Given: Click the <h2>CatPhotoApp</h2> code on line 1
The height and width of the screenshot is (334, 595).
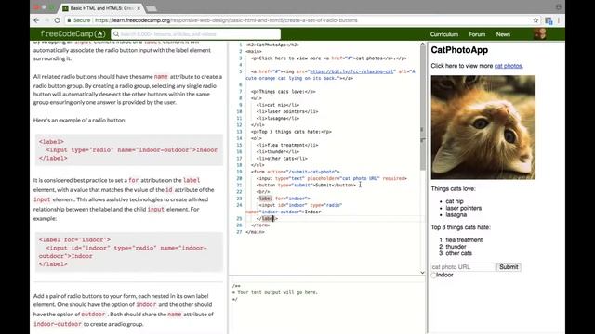Looking at the screenshot, I should coord(272,45).
